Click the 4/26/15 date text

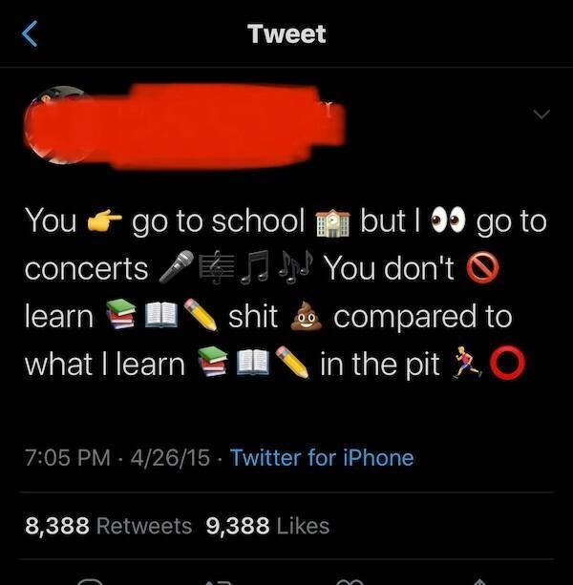pyautogui.click(x=170, y=457)
